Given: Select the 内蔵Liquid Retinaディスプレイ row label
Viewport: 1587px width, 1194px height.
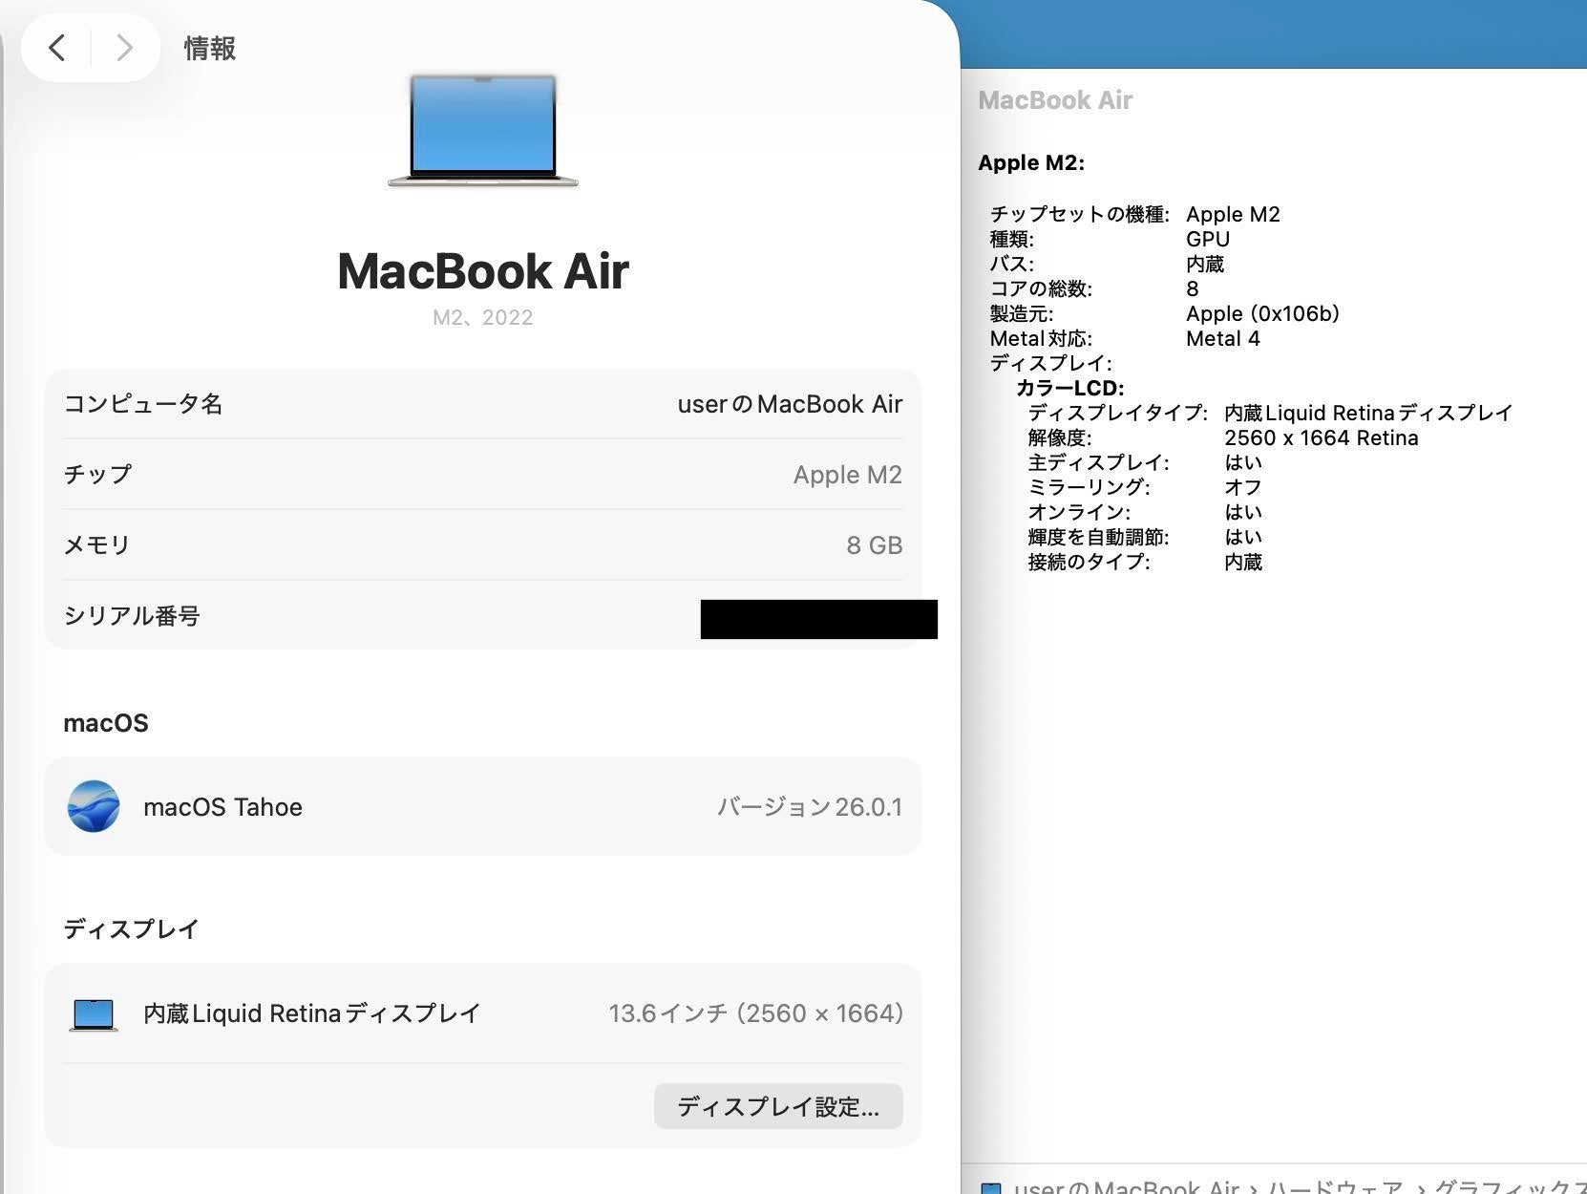Looking at the screenshot, I should [311, 1013].
